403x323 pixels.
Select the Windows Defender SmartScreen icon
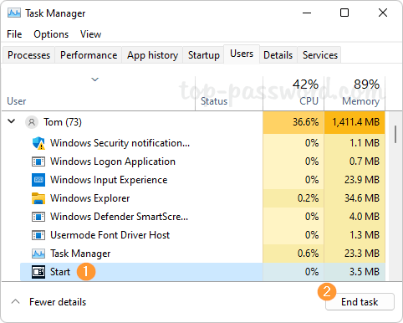[38, 217]
